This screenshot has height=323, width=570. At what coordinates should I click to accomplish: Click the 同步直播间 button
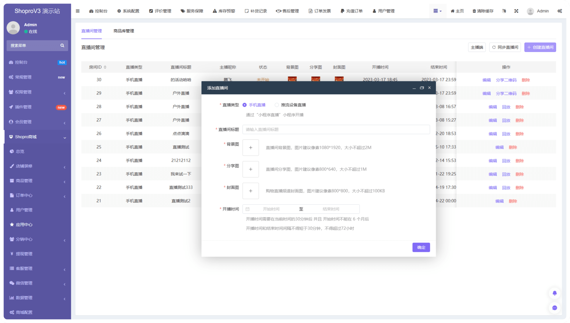505,47
